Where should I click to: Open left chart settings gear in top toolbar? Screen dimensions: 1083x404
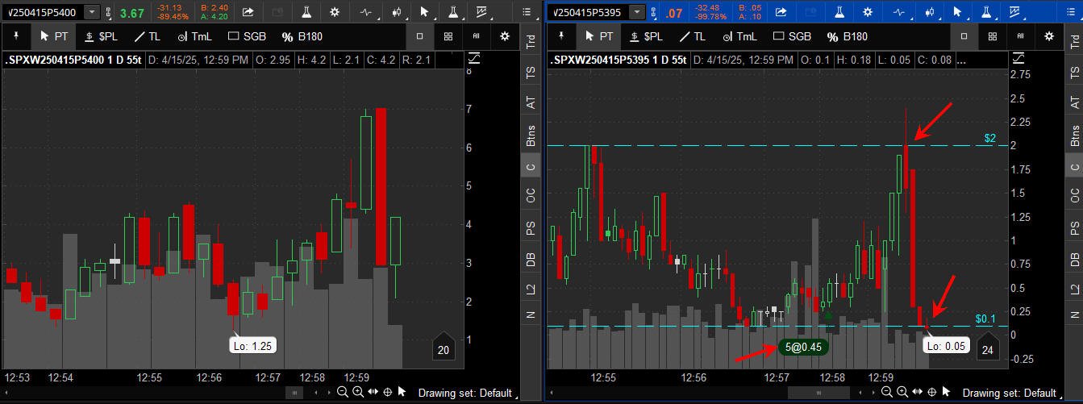pos(336,12)
